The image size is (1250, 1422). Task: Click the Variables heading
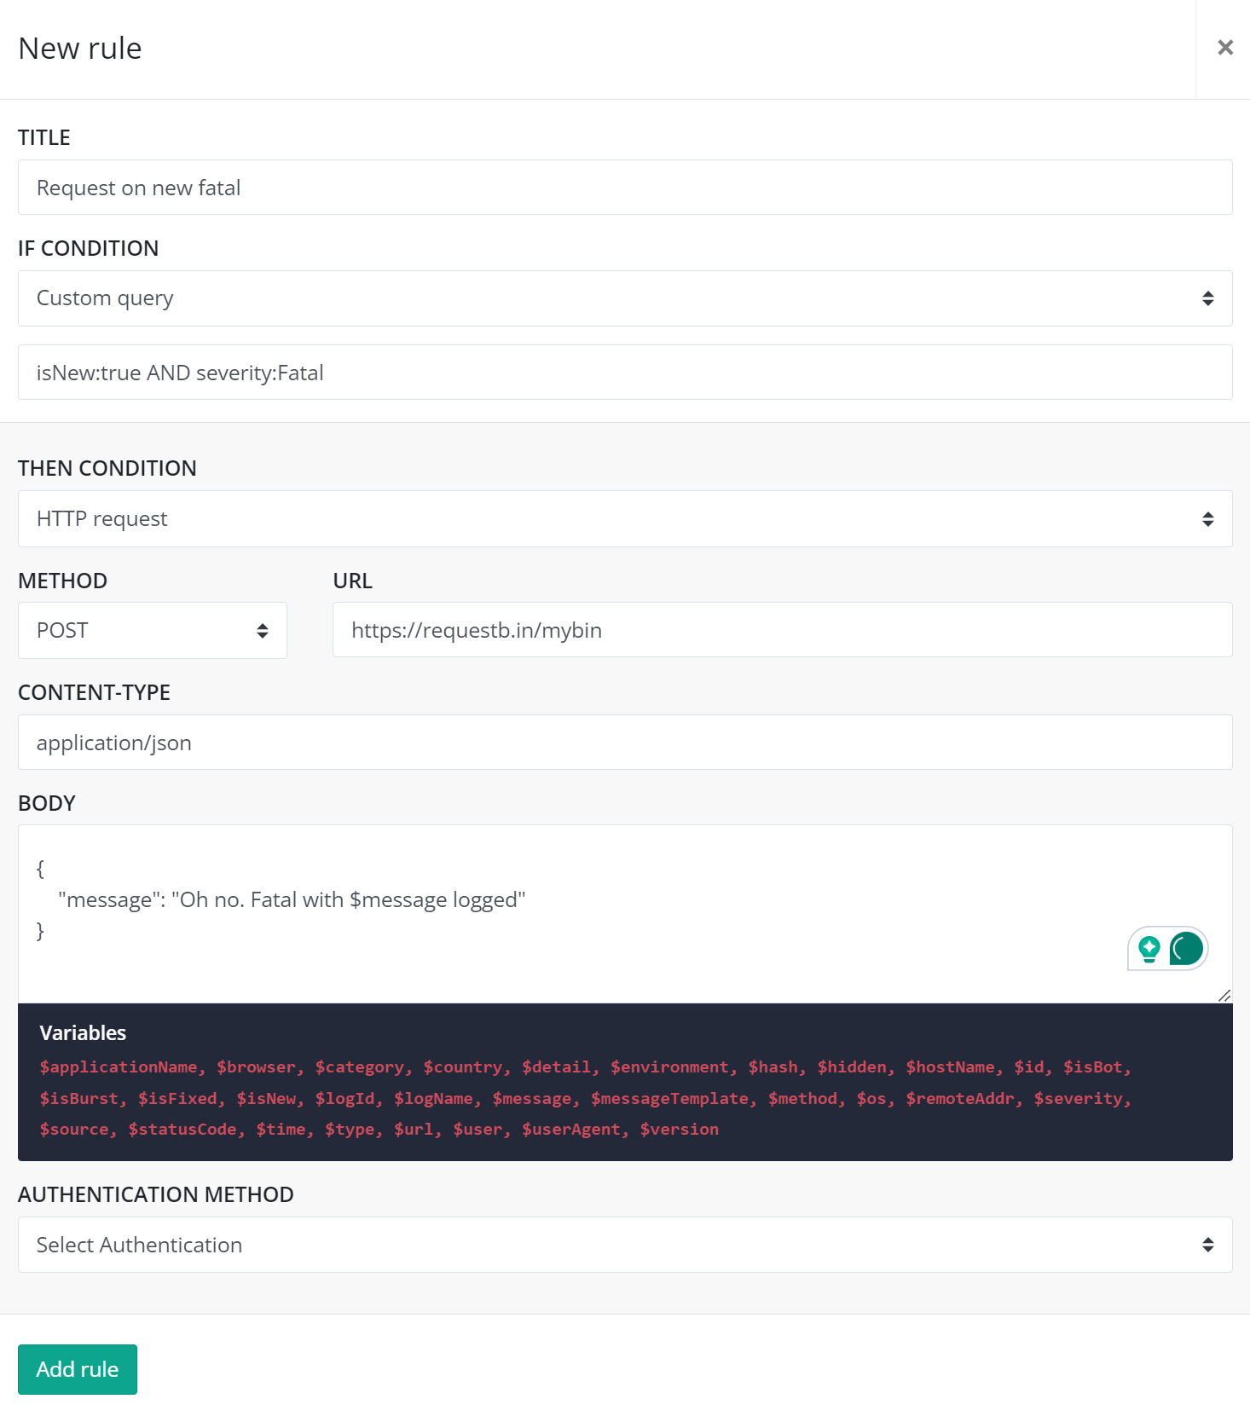[x=83, y=1033]
